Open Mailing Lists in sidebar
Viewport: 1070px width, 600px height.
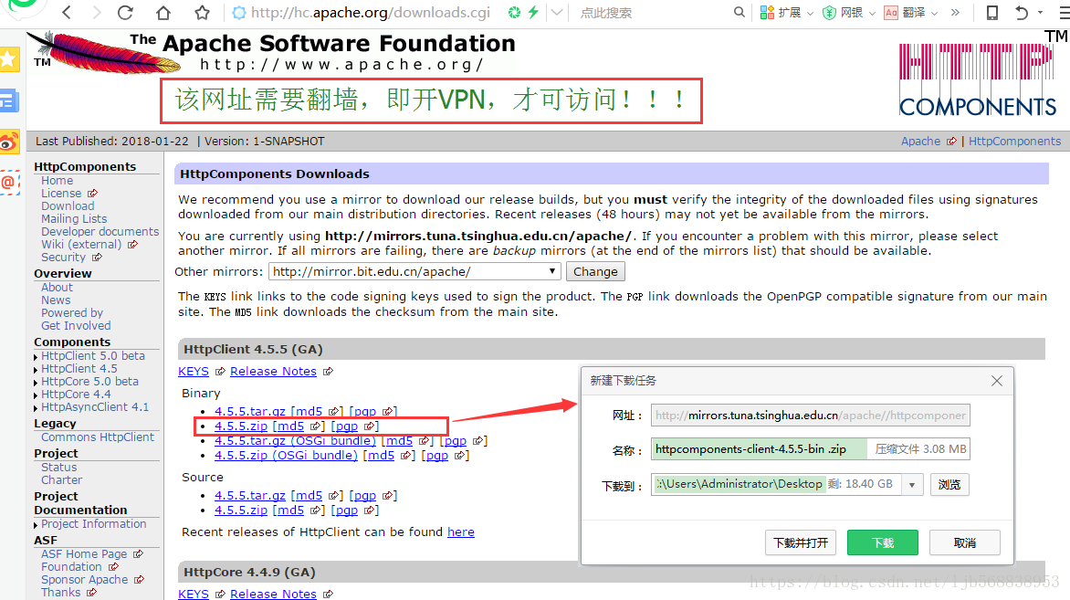click(x=74, y=219)
